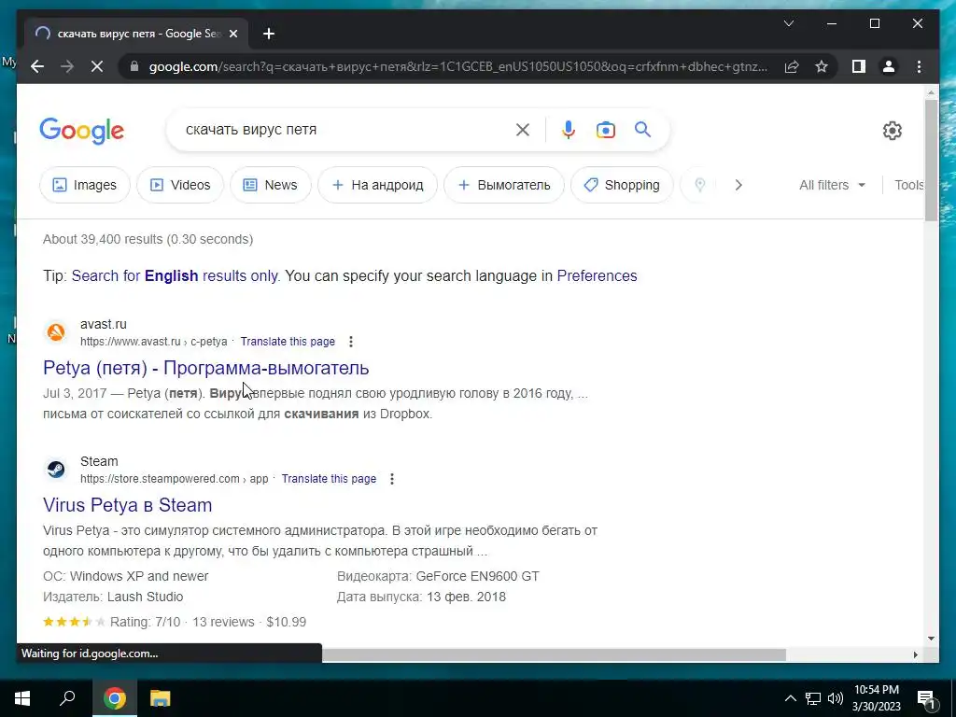This screenshot has width=956, height=717.
Task: Click 'Видеокарта: GeForce EN9600 GT' text
Action: [438, 576]
